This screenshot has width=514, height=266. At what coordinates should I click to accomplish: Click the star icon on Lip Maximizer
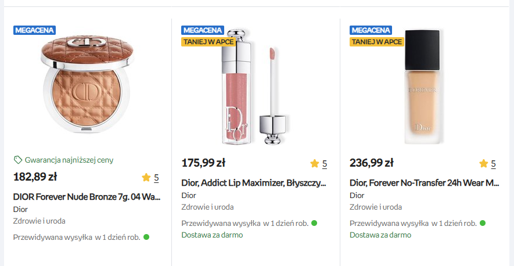314,164
